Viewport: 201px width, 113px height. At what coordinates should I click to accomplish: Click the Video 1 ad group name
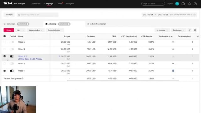(x=21, y=71)
